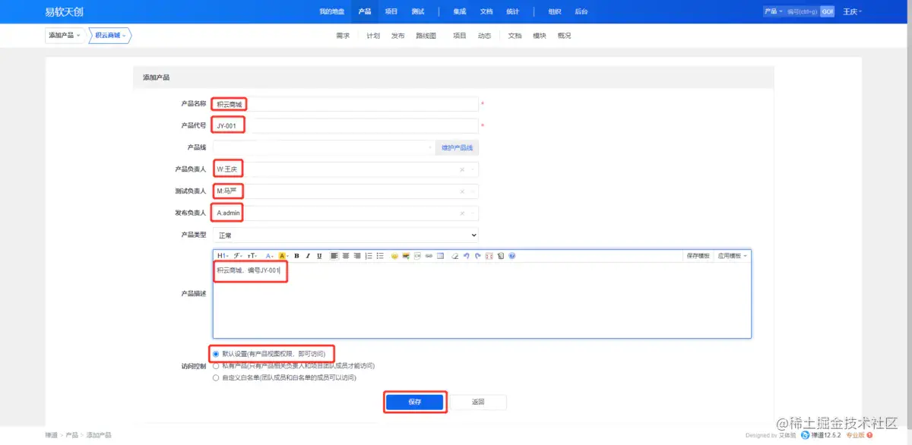Open the 统计 top menu
The height and width of the screenshot is (445, 912).
(513, 11)
